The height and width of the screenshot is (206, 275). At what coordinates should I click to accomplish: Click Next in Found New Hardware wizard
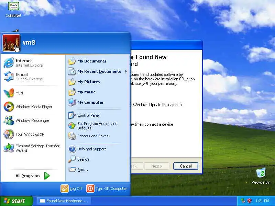[157, 166]
